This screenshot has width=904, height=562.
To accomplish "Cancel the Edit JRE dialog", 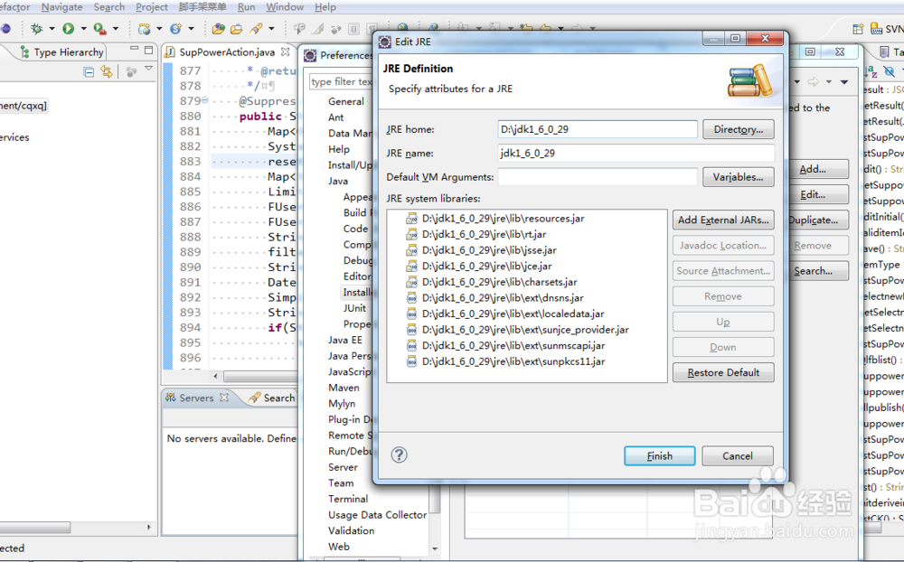I will (738, 456).
